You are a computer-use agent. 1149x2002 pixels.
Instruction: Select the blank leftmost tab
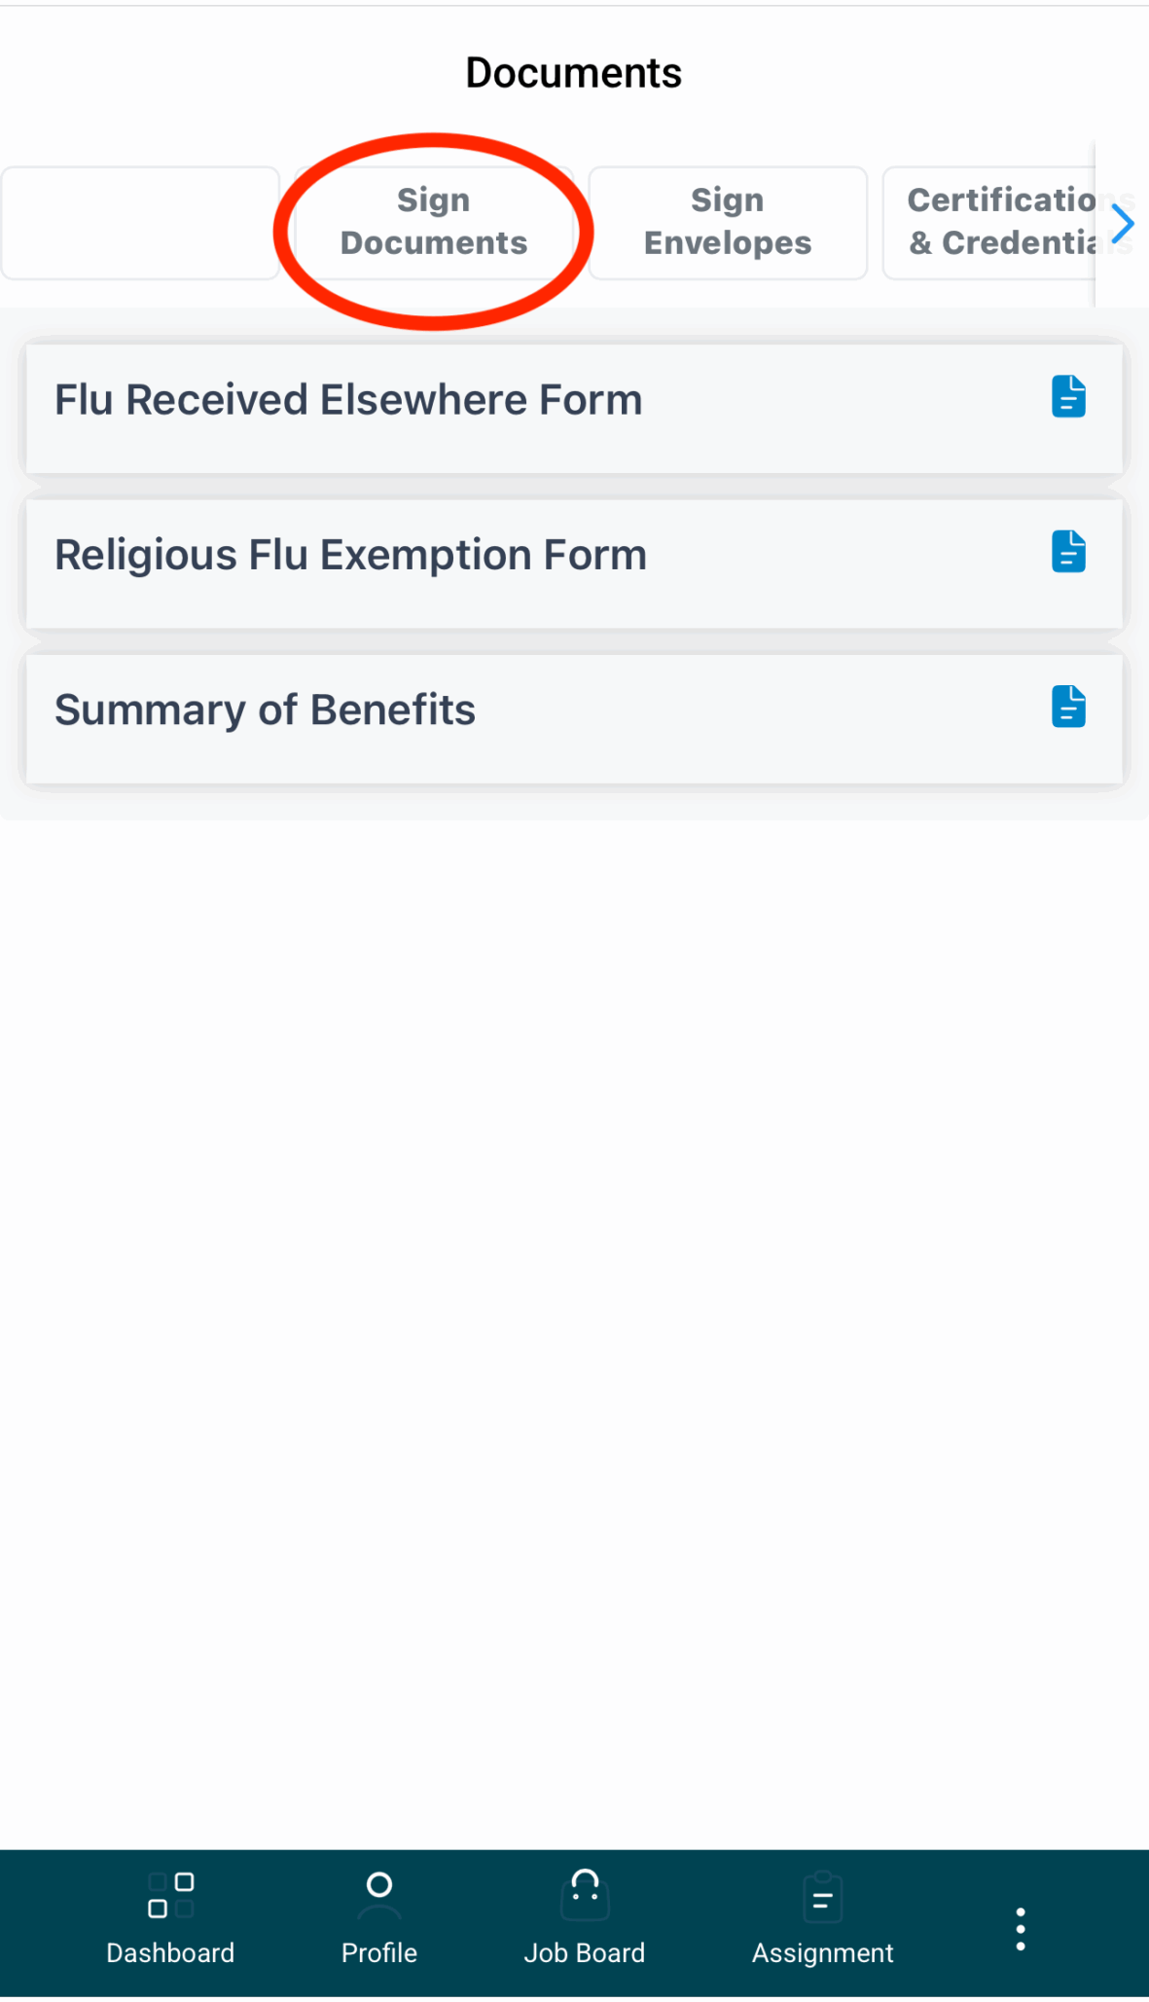coord(141,222)
